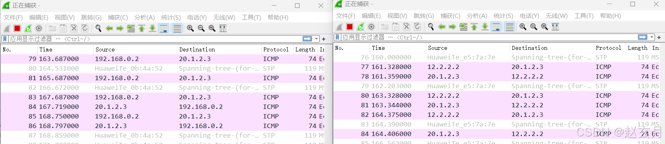Go back in packet history, left window
This screenshot has height=144, width=665.
click(109, 28)
